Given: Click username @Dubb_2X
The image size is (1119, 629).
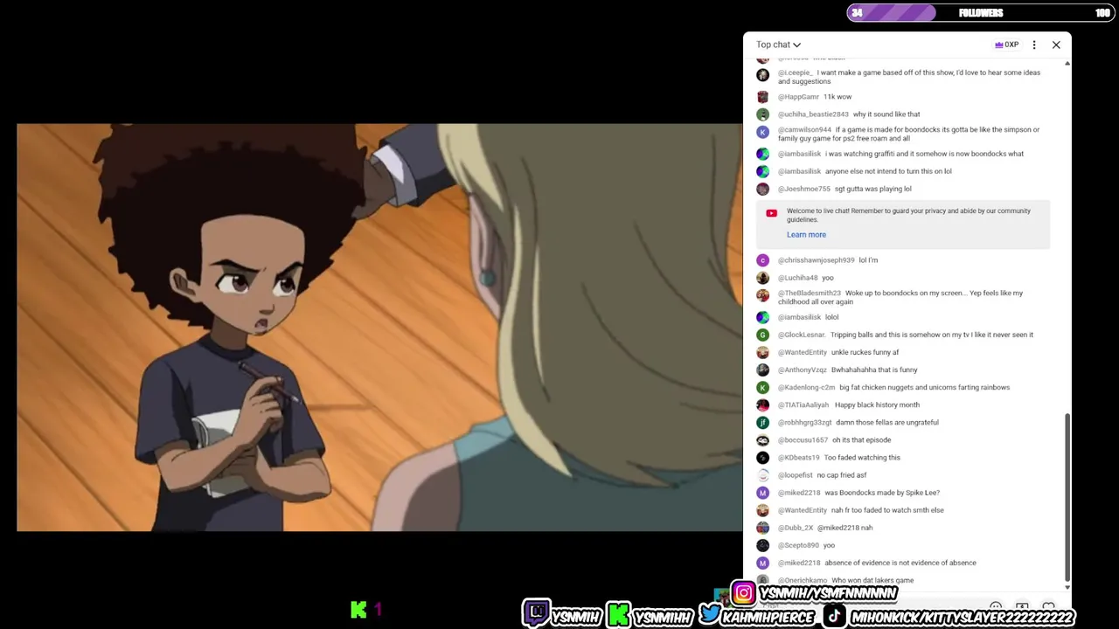Looking at the screenshot, I should [x=796, y=528].
